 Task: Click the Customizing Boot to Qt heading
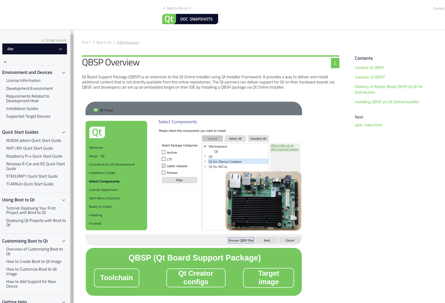pyautogui.click(x=25, y=241)
